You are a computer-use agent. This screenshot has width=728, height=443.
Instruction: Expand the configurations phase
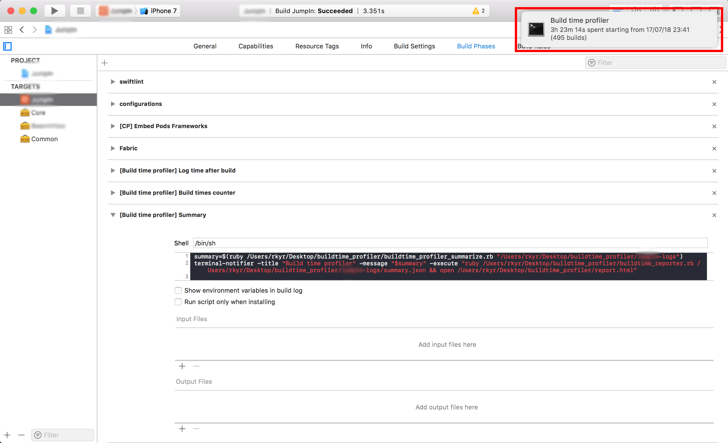(x=113, y=104)
